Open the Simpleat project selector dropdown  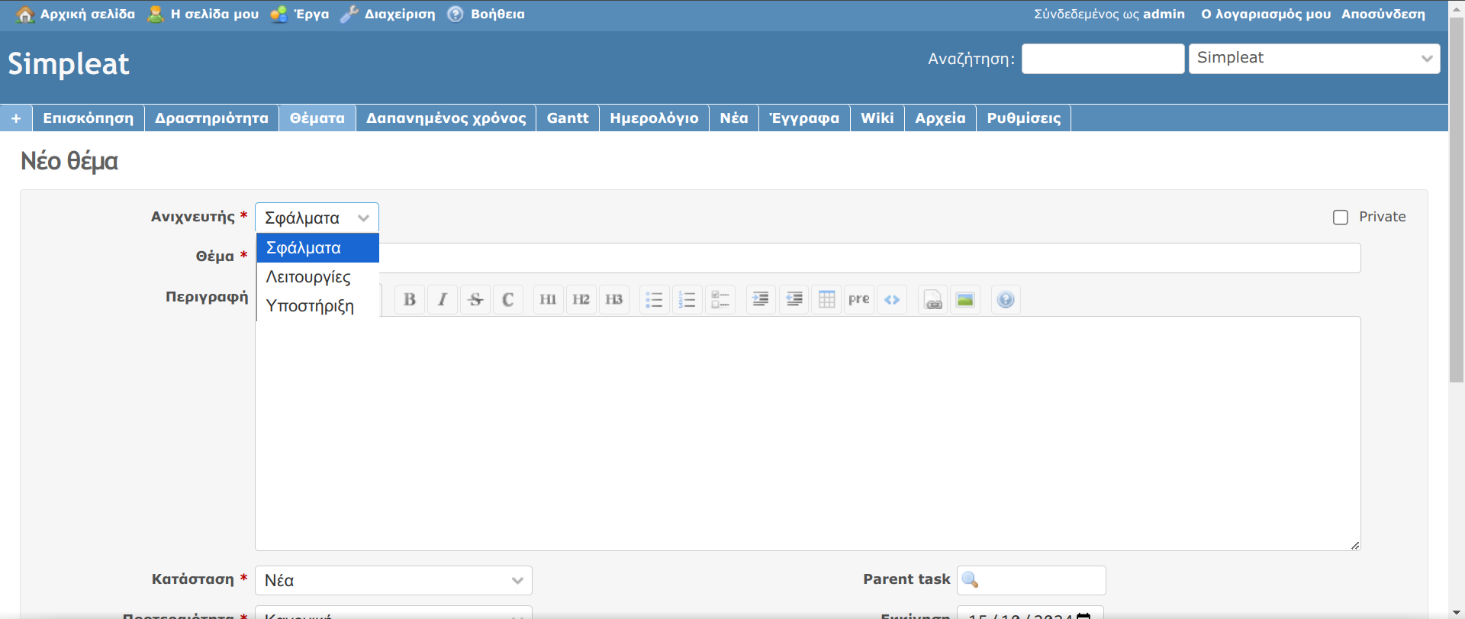(1314, 59)
